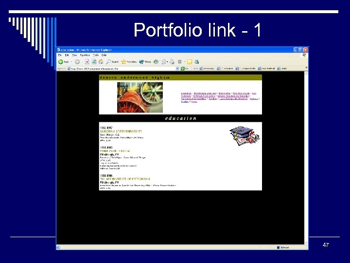Click the scrollbar up arrow
Viewport: 350px width, 263px height.
(x=306, y=74)
